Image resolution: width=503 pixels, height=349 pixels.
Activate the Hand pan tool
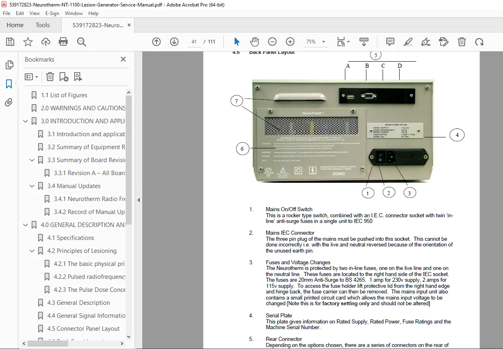click(255, 42)
